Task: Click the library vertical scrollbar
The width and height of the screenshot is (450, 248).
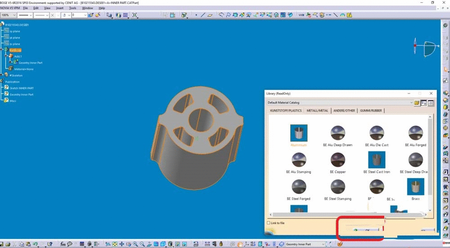Action: click(430, 157)
